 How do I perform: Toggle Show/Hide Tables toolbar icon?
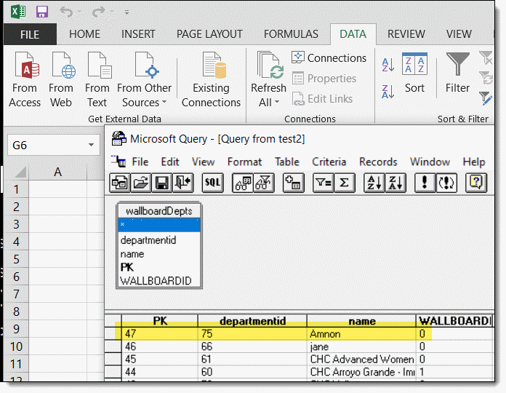[x=243, y=183]
